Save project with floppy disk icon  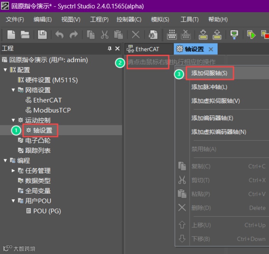(42, 34)
